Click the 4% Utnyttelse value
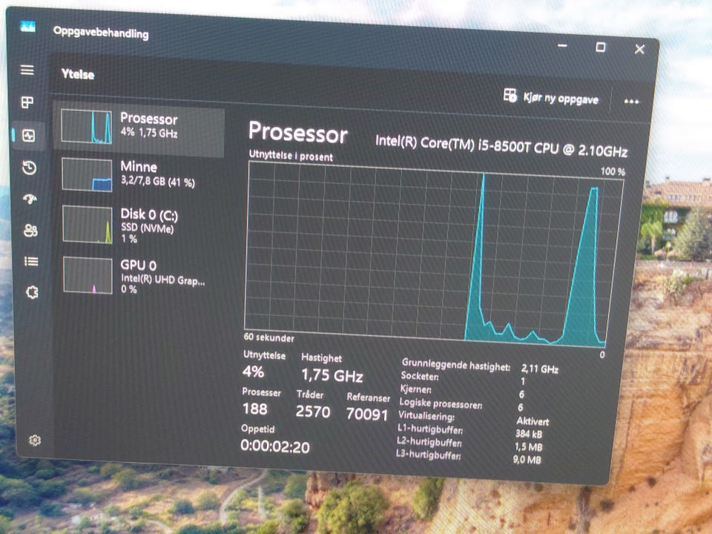 [253, 372]
